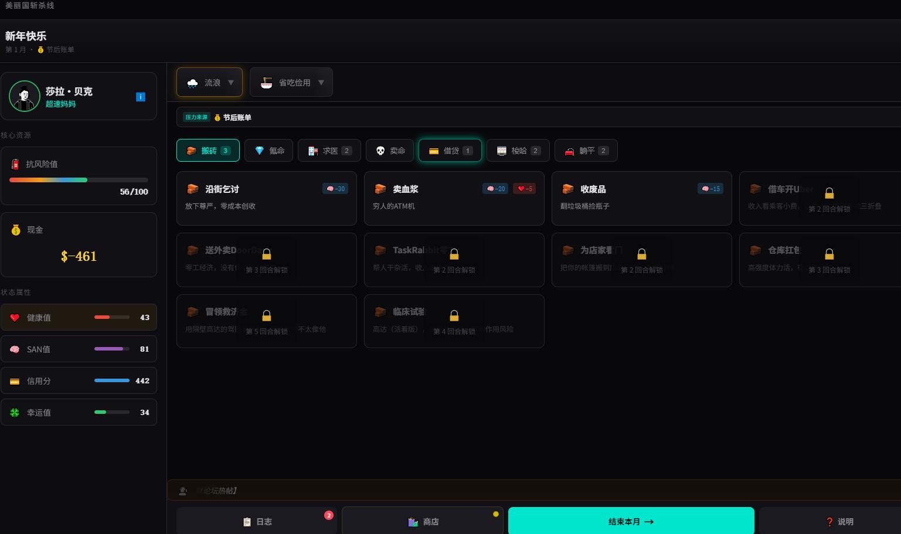Click the brain icon next to SAN值
This screenshot has height=534, width=901.
(x=15, y=349)
